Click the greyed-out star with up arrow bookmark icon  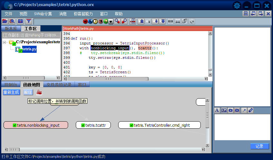(148, 21)
